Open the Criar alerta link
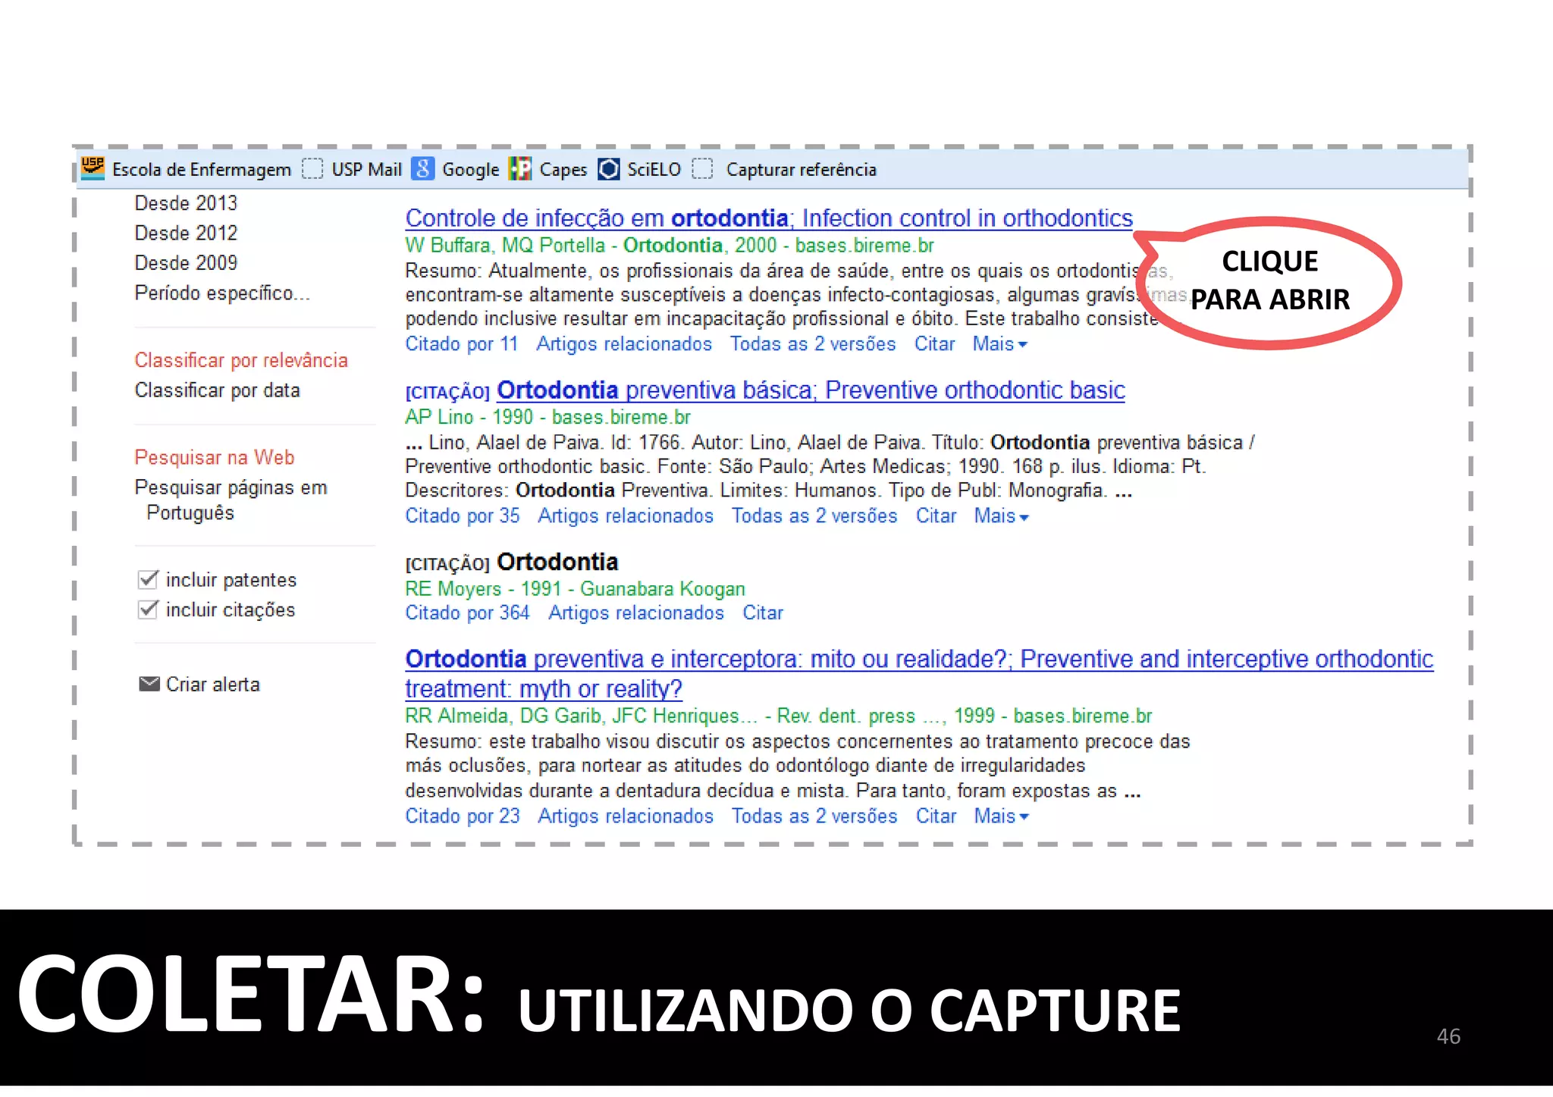The width and height of the screenshot is (1553, 1097). [x=213, y=685]
